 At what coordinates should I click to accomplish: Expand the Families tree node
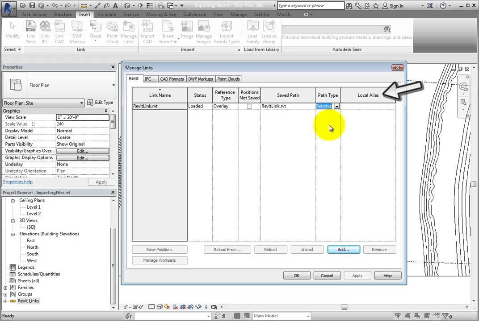tap(5, 288)
